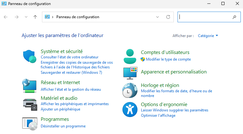
Task: Click the Matériel et audio printer icon
Action: [30, 104]
